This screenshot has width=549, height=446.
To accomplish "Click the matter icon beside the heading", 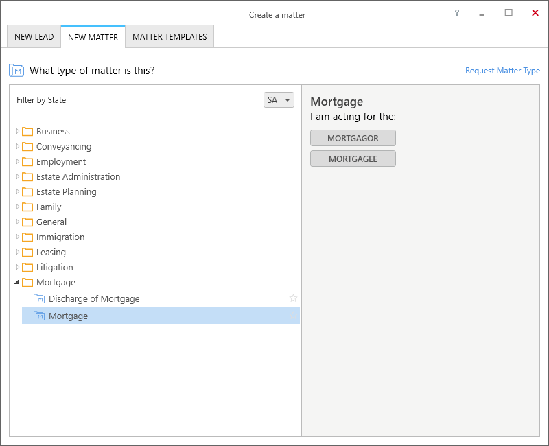I will (16, 71).
